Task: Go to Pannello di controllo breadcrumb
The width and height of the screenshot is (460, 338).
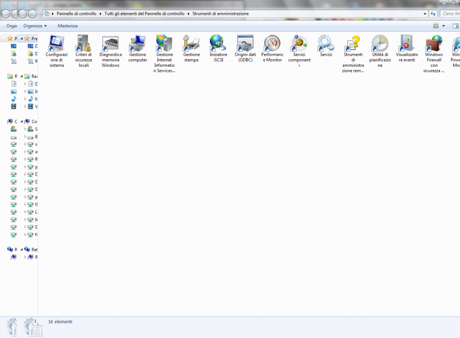Action: click(x=76, y=13)
